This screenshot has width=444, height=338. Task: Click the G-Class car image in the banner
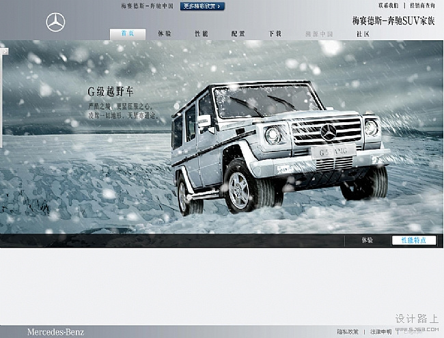[x=280, y=147]
